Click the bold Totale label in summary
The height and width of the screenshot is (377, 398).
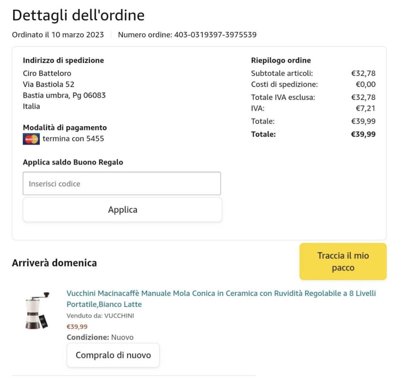(x=263, y=134)
